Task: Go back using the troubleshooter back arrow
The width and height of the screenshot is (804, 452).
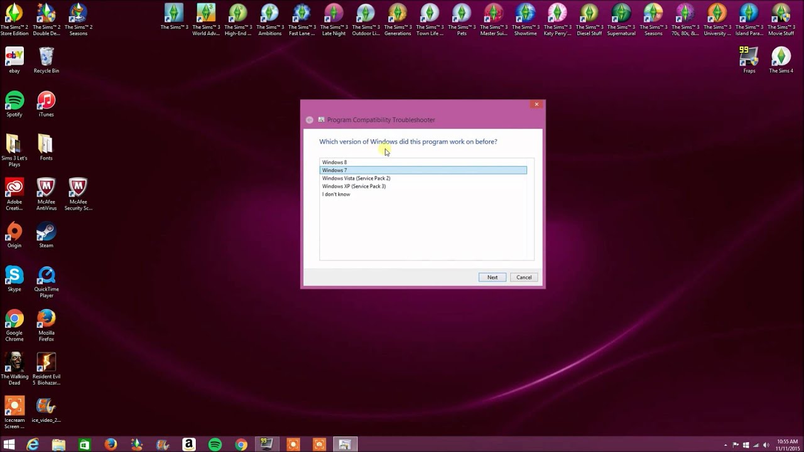Action: click(310, 120)
